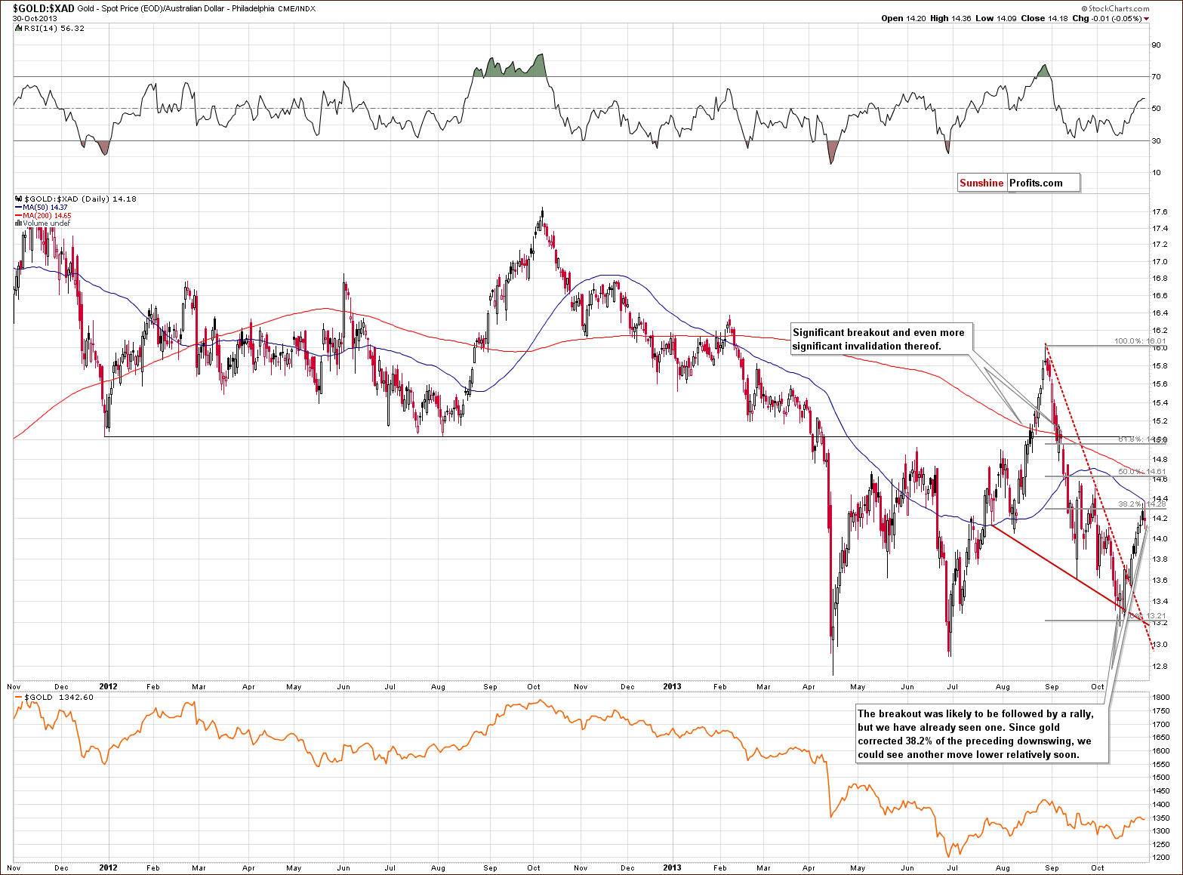Click the 38.2%: 14.28 Fibonacci label
This screenshot has width=1183, height=875.
click(1142, 504)
